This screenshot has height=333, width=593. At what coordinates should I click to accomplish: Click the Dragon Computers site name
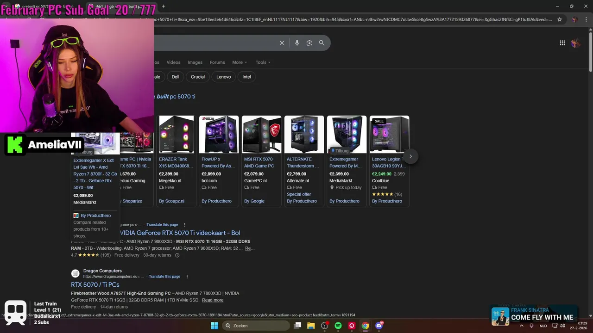pos(102,271)
